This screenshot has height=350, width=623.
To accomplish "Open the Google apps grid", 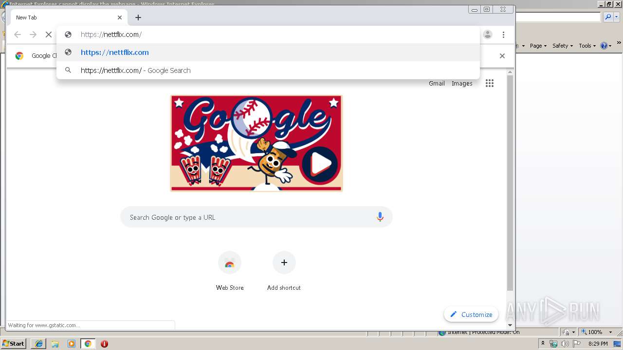I will (490, 83).
